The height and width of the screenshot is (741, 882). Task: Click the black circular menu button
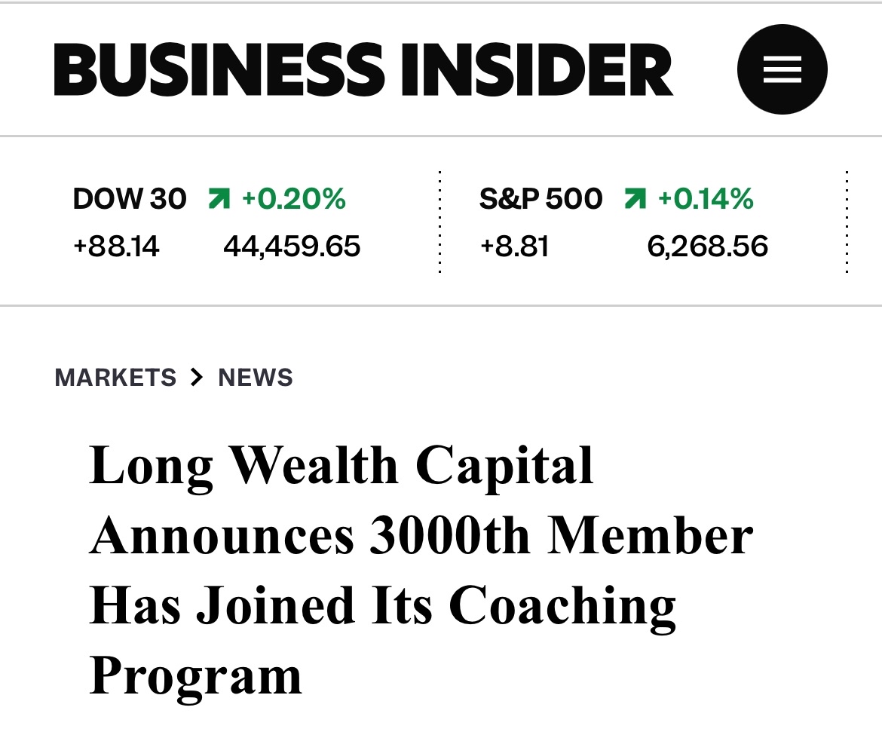(782, 69)
